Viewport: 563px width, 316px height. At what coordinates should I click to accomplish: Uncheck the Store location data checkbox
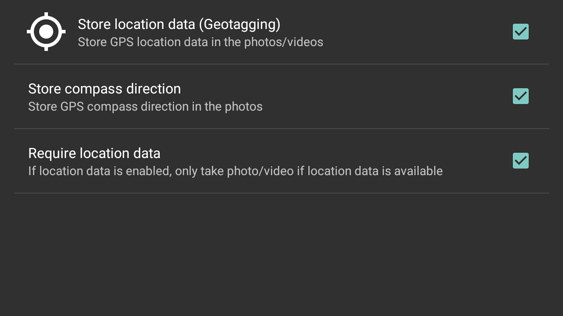pos(521,32)
